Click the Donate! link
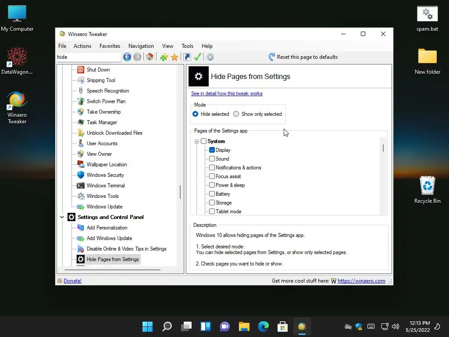The width and height of the screenshot is (449, 337). (72, 281)
